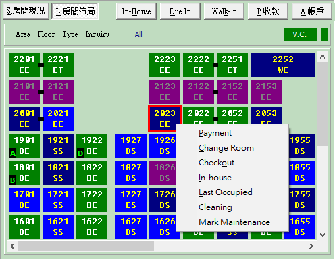Select room tile 1922 BE
335x260 pixels.
click(92, 146)
